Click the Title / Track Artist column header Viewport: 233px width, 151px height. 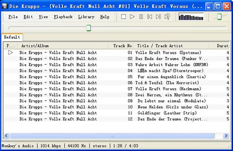tap(172, 46)
